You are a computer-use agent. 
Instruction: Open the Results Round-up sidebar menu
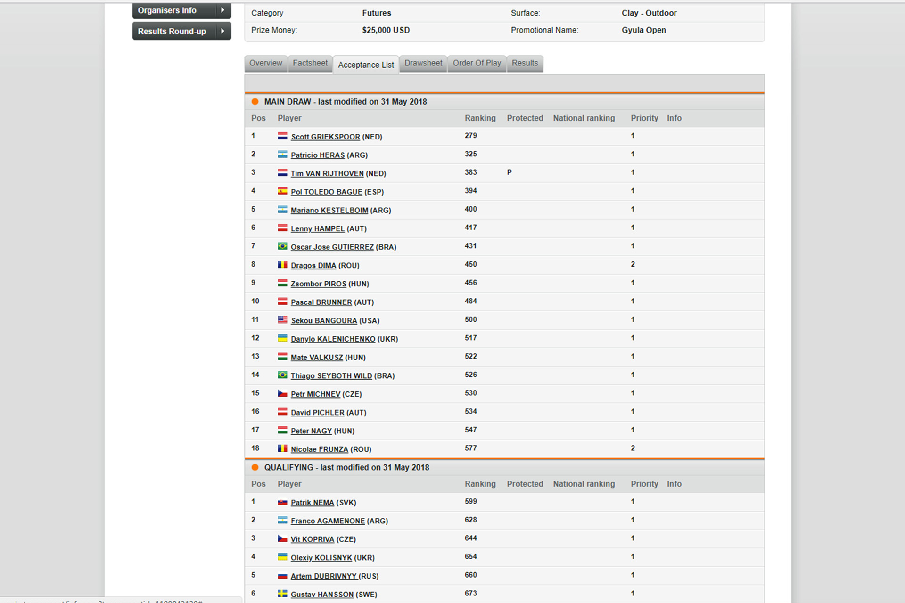(x=172, y=31)
